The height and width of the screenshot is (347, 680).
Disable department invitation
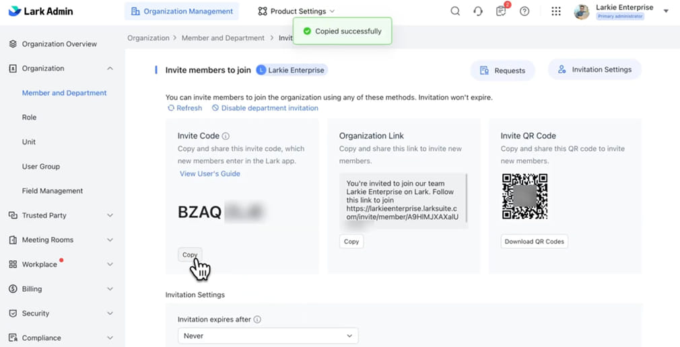[265, 108]
